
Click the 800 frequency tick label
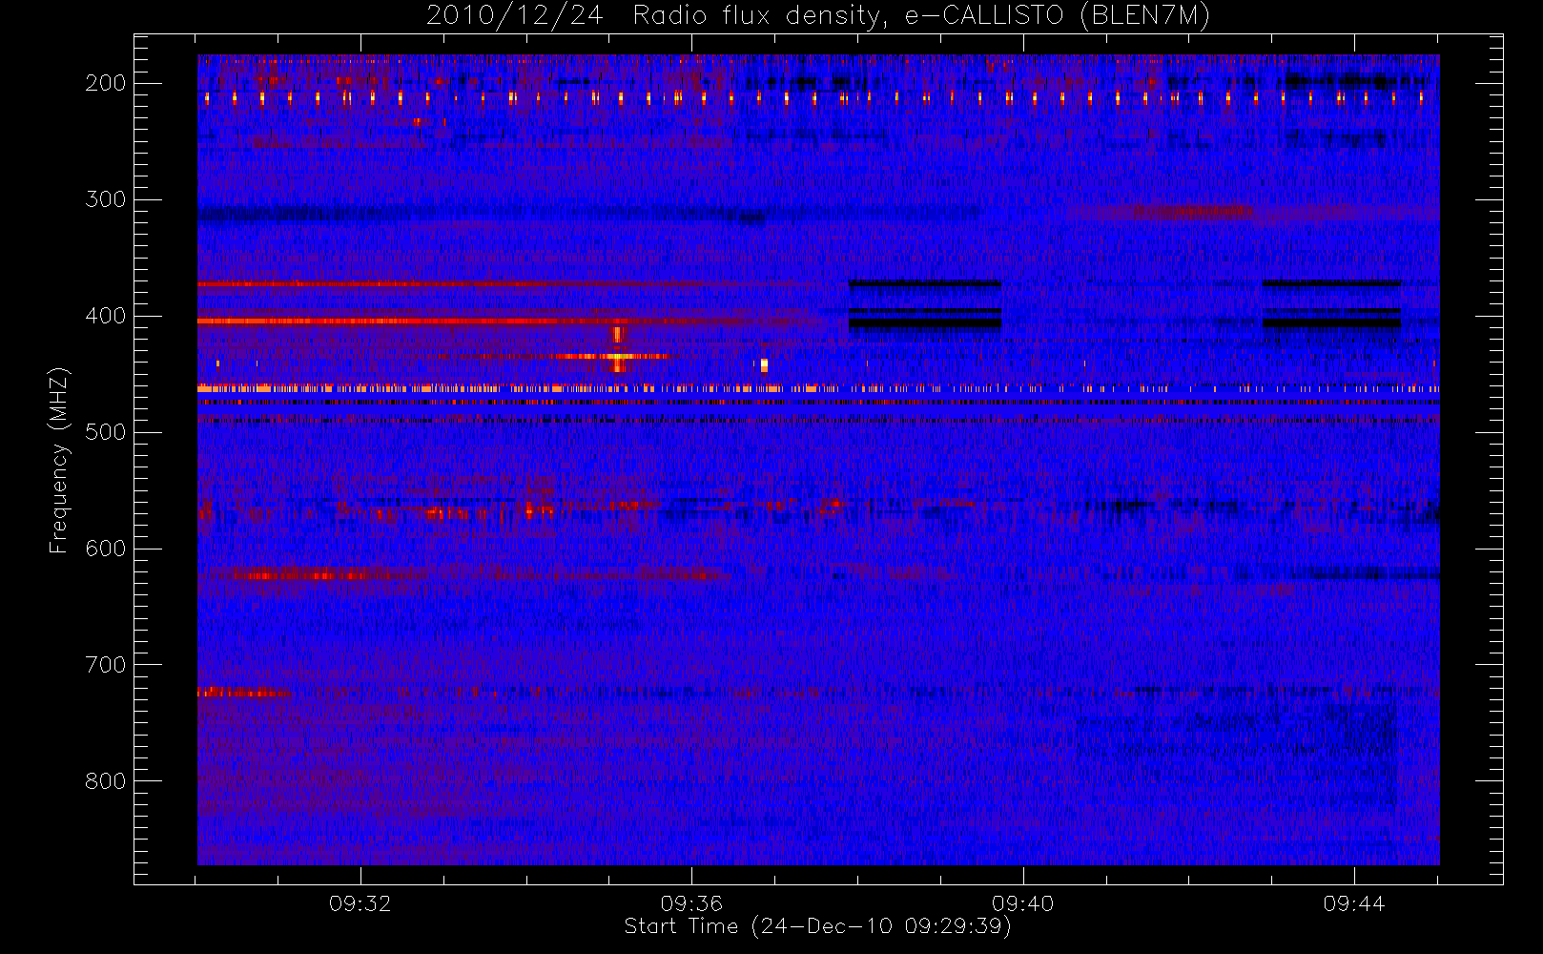click(x=105, y=781)
